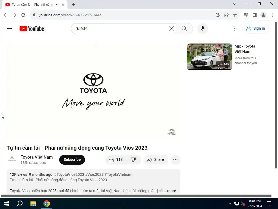
Task: Toggle Chrome side panel
Action: (255, 15)
